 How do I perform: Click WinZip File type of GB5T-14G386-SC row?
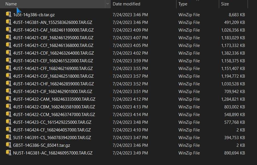(x=189, y=145)
